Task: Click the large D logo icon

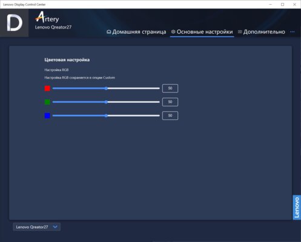Action: point(15,23)
